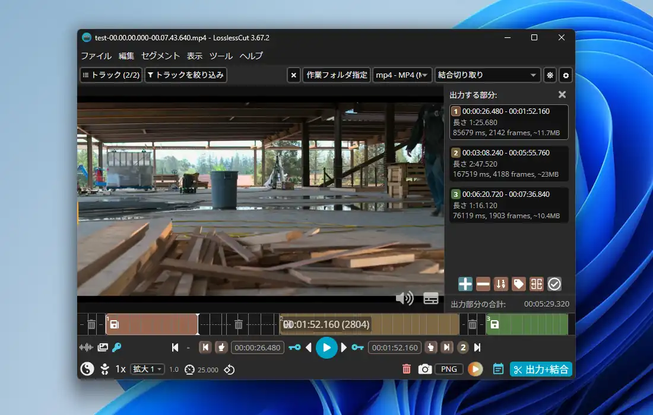Click the 作業フォルダ指定 button
653x415 pixels.
pos(337,75)
